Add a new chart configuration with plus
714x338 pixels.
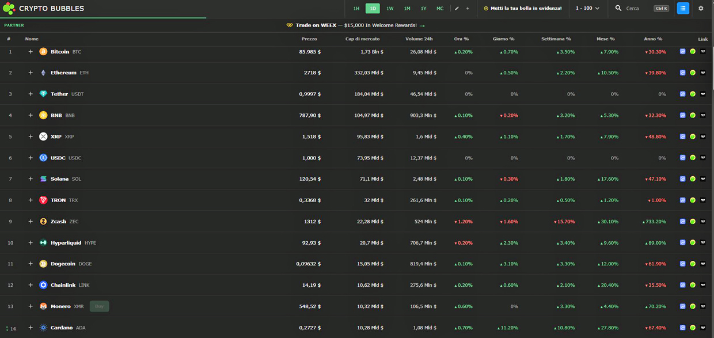tap(468, 9)
